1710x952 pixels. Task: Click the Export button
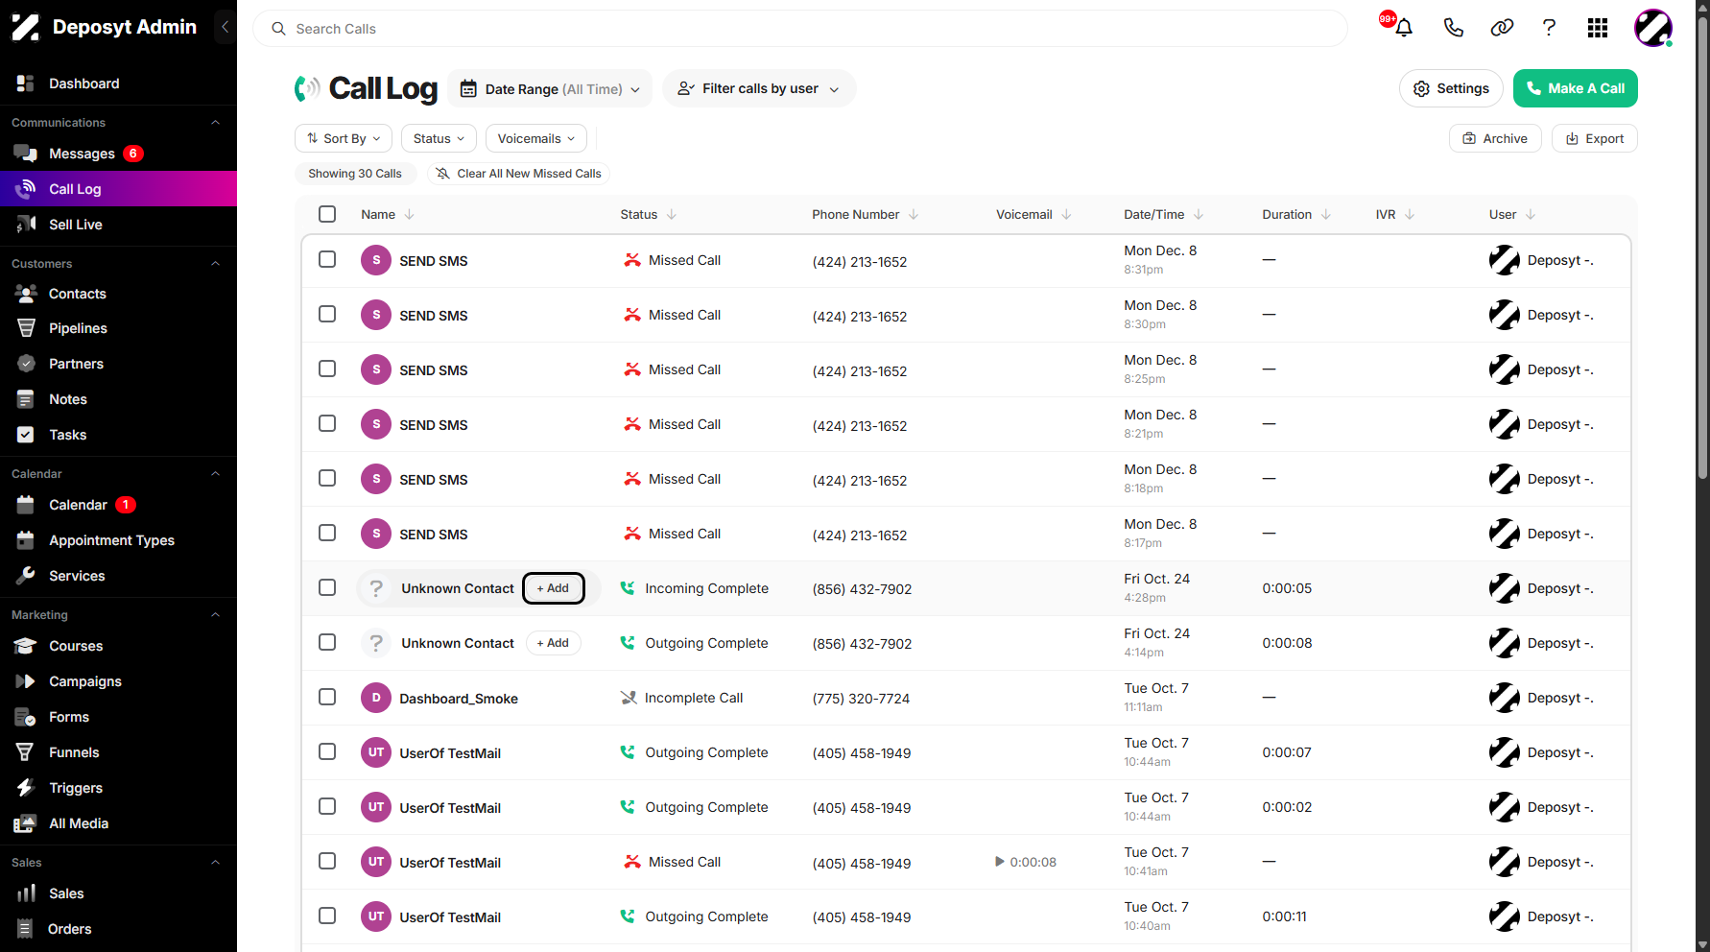pyautogui.click(x=1595, y=138)
